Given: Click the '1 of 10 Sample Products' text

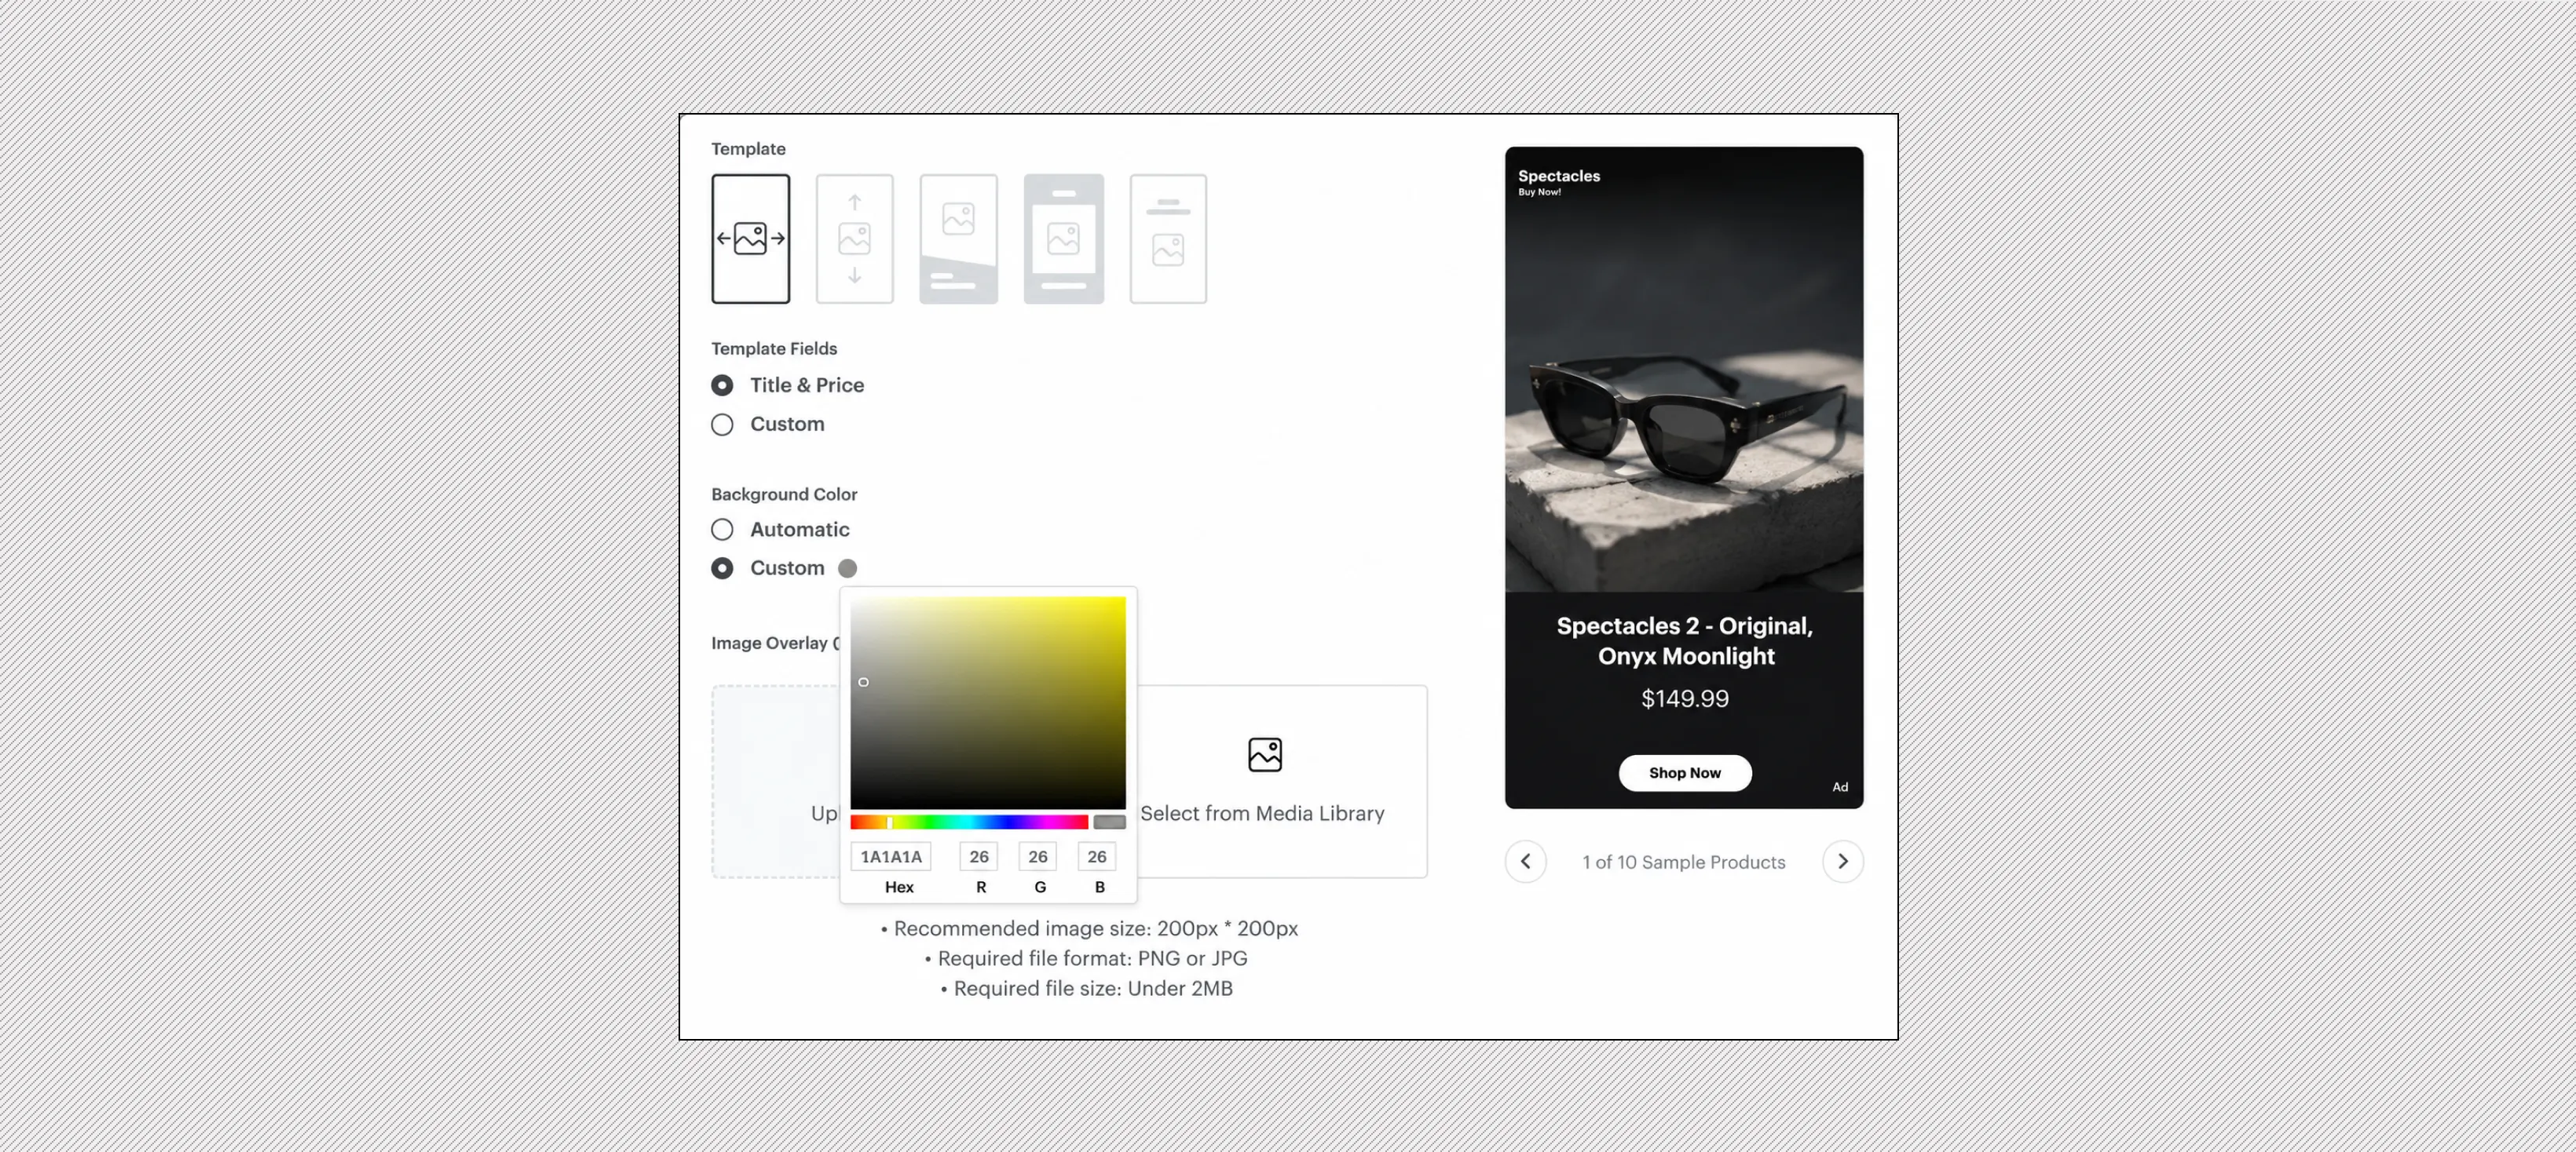Looking at the screenshot, I should 1684,862.
